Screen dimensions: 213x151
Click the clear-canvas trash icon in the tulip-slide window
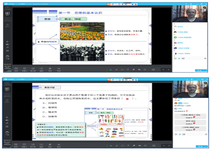(145, 70)
